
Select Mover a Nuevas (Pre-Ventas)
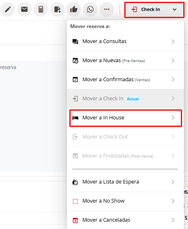(x=125, y=60)
